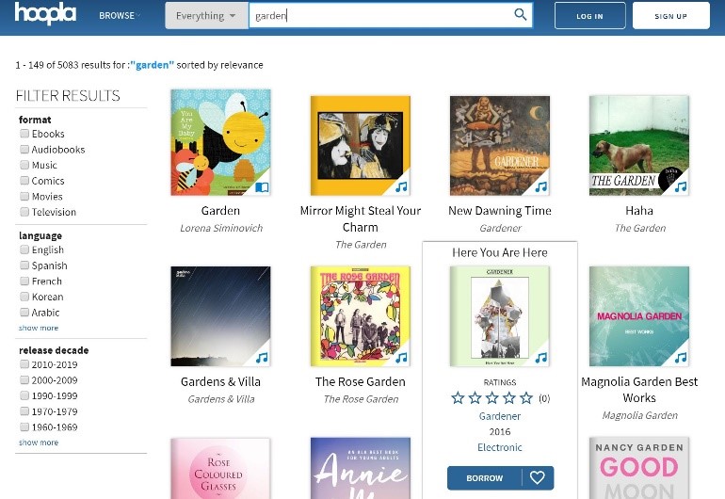The width and height of the screenshot is (725, 499).
Task: Click the garden search input field
Action: [381, 16]
